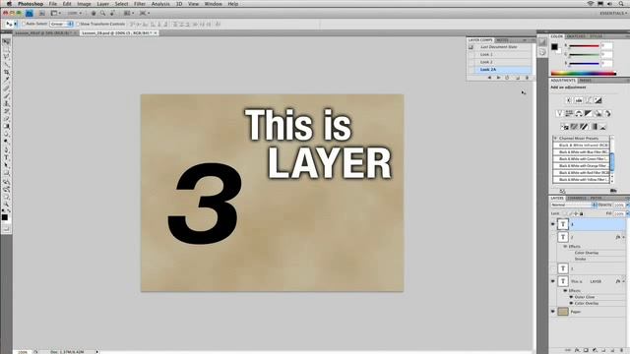Delete the selected layer comp
The width and height of the screenshot is (630, 354).
pos(528,78)
